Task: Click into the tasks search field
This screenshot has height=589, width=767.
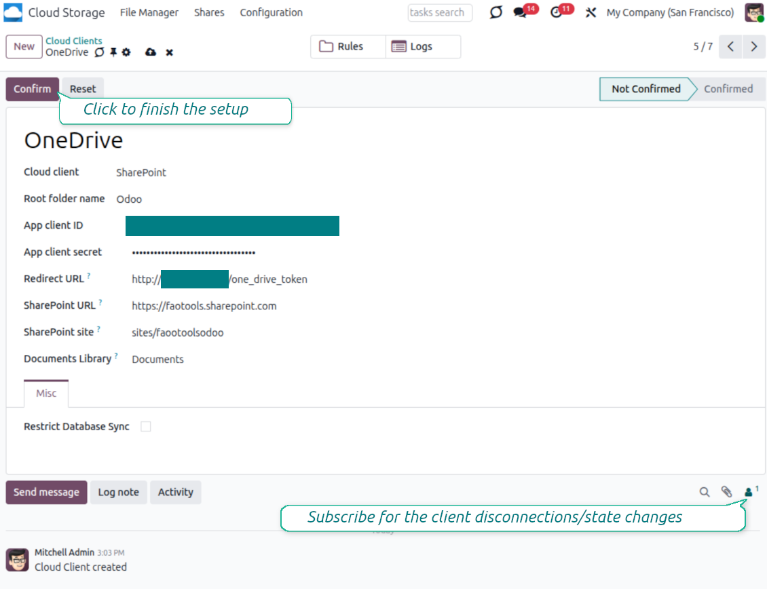Action: pyautogui.click(x=437, y=13)
